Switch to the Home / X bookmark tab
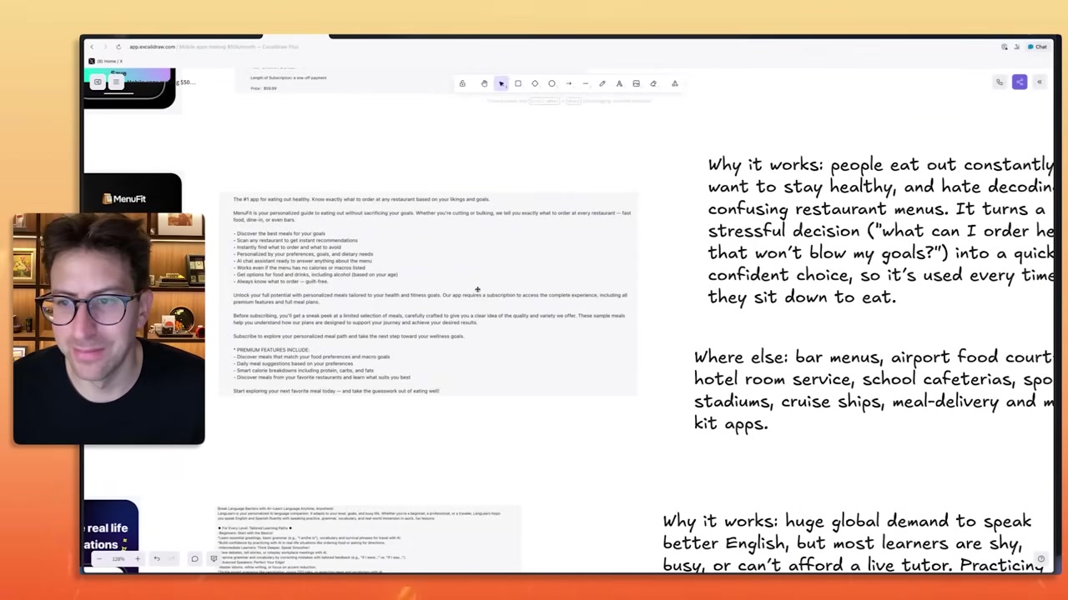Viewport: 1068px width, 600px height. point(107,61)
